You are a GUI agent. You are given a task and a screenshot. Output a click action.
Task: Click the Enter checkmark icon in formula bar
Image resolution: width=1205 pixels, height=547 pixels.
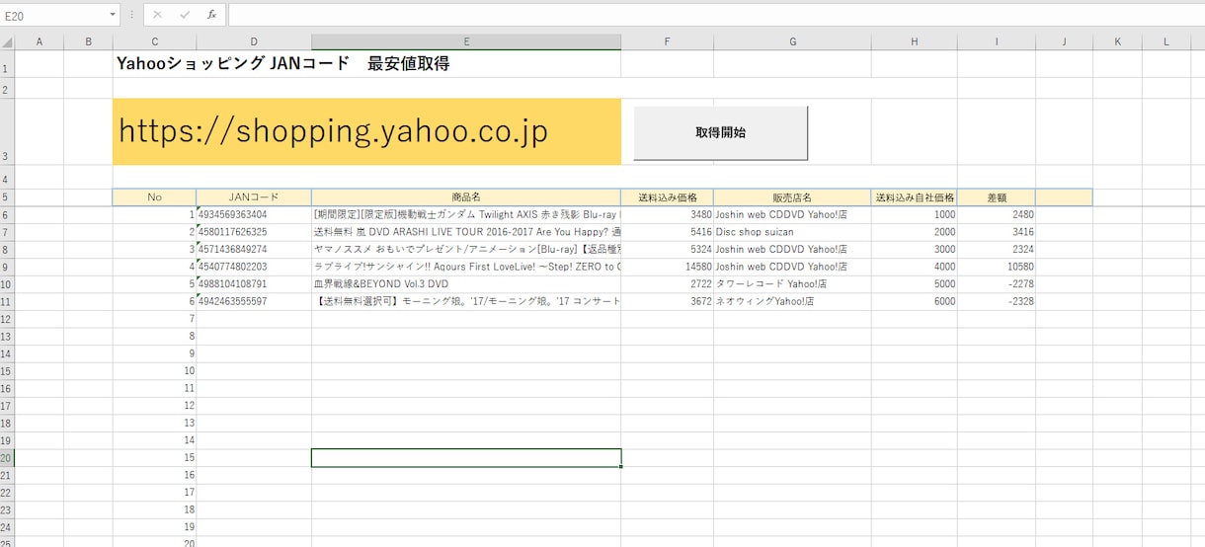click(185, 15)
